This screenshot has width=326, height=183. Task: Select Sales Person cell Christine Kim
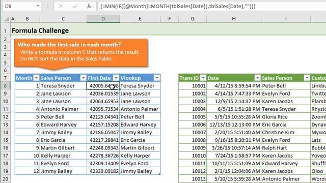click(x=286, y=132)
